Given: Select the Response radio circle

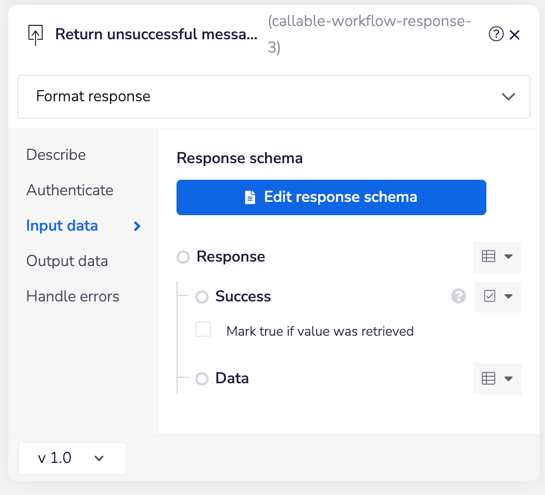Looking at the screenshot, I should coord(183,257).
